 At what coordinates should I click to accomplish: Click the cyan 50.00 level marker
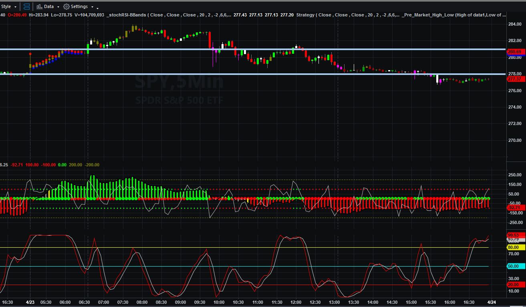pos(516,266)
